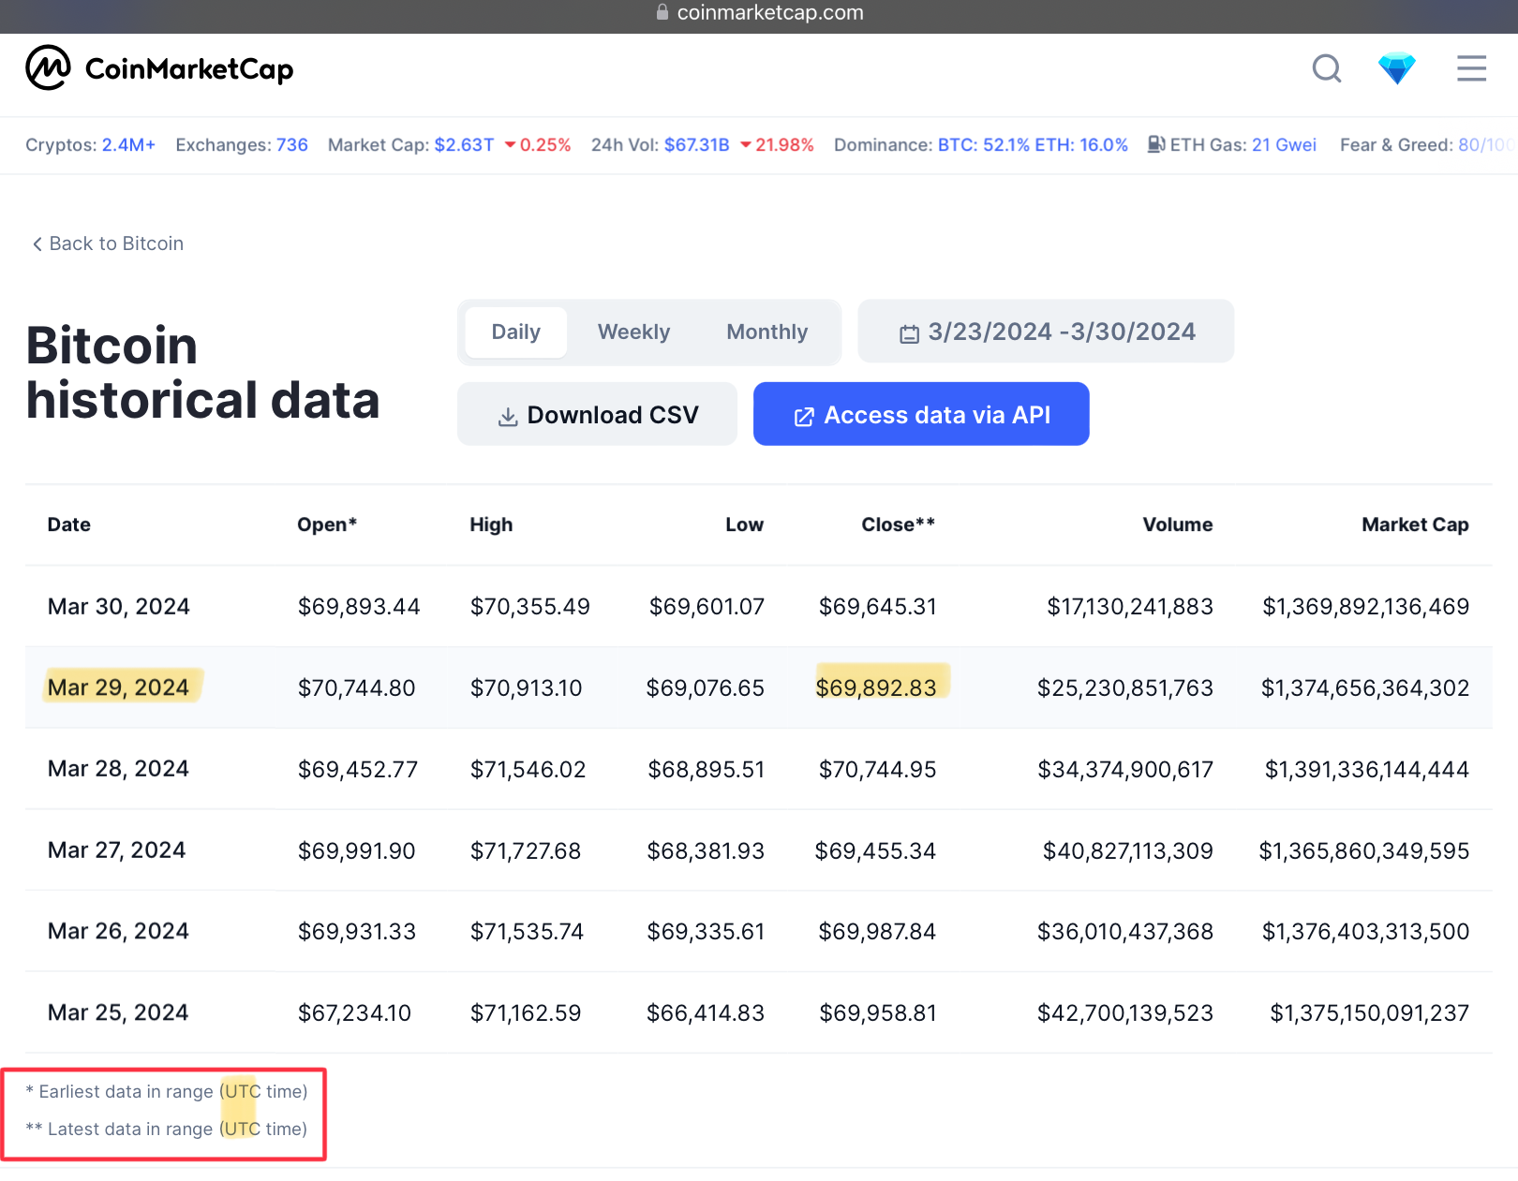Click BTC: 52.1% ETH: 16.0% dominance link
The image size is (1518, 1181).
[x=1033, y=145]
